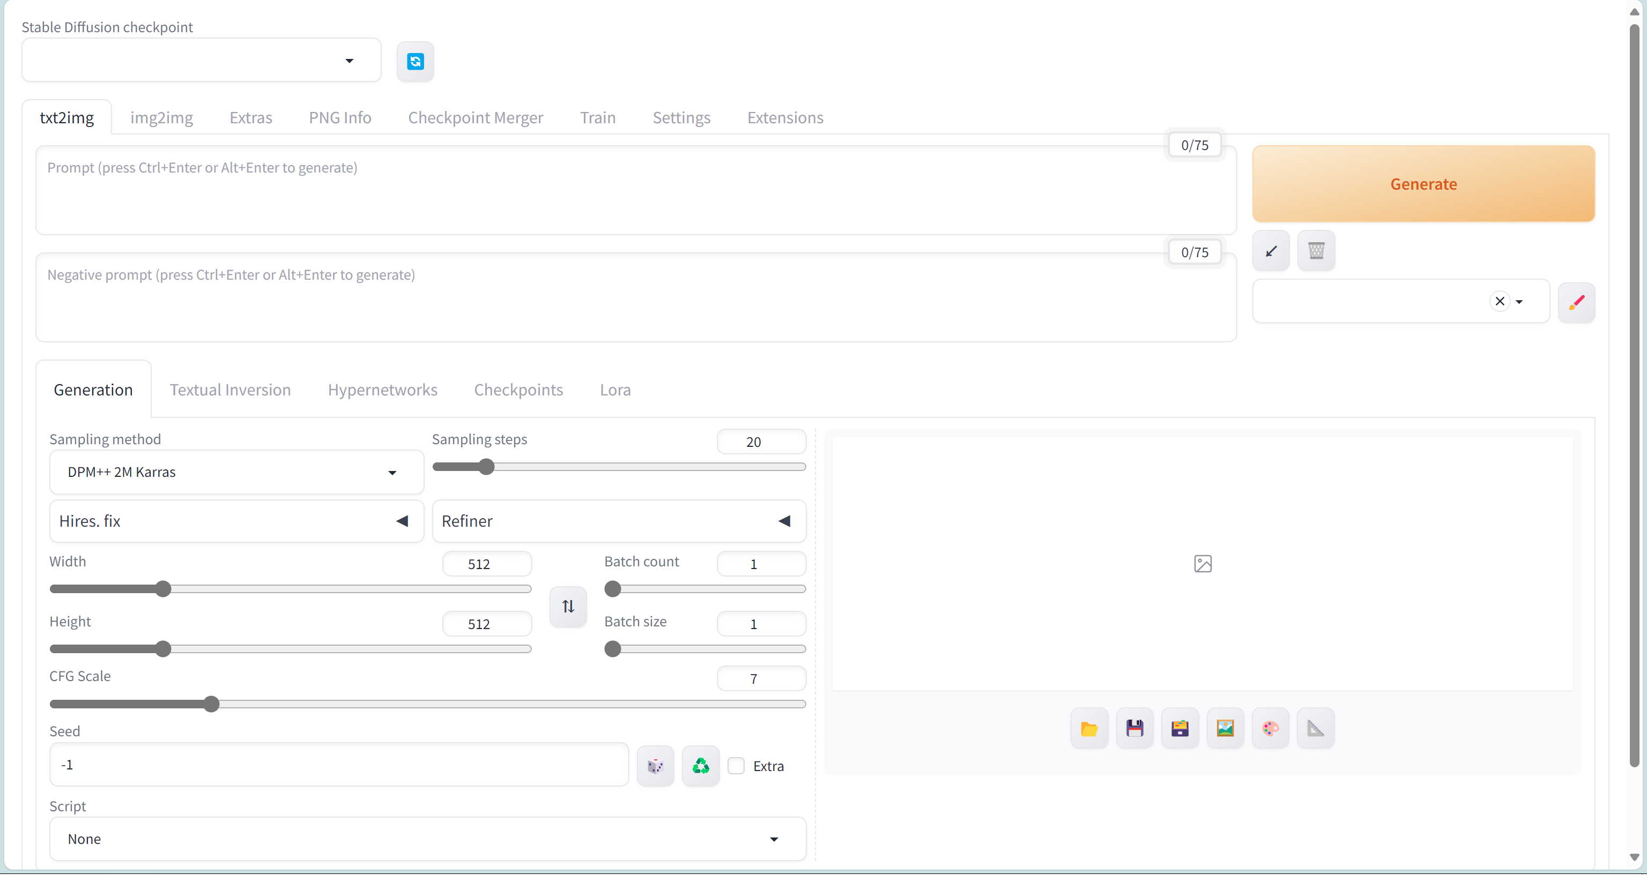Click the CFG Scale slider handle
The height and width of the screenshot is (875, 1647).
click(211, 705)
